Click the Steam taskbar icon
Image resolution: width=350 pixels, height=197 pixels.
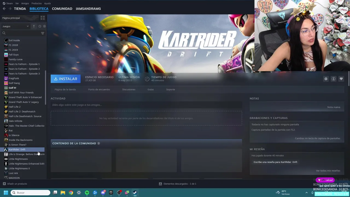[135, 193]
